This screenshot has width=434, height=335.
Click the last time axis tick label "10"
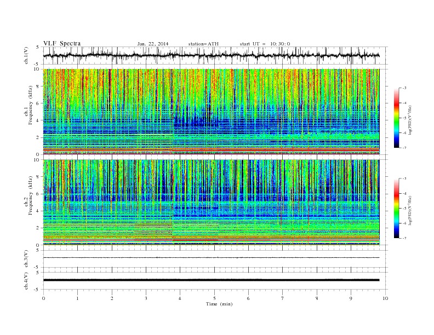point(385,298)
